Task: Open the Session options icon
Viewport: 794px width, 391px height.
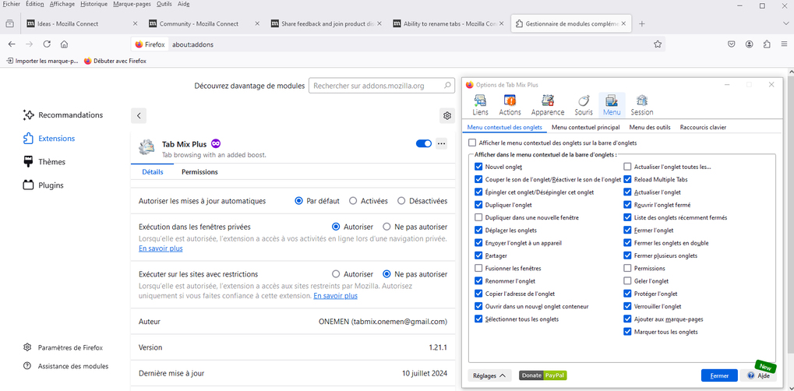Action: point(642,104)
